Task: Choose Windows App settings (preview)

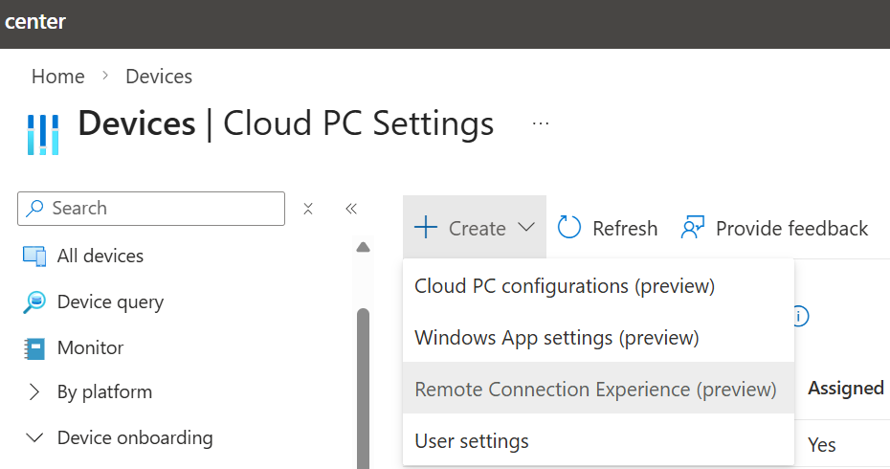Action: (x=556, y=337)
